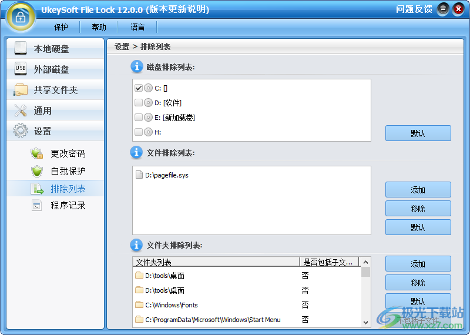The image size is (470, 335).
Task: Open the 通用 sidebar section
Action: pyautogui.click(x=55, y=110)
